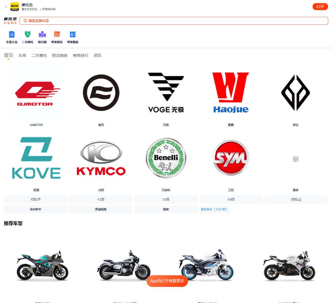Tap the orange 打开 button

pyautogui.click(x=320, y=7)
